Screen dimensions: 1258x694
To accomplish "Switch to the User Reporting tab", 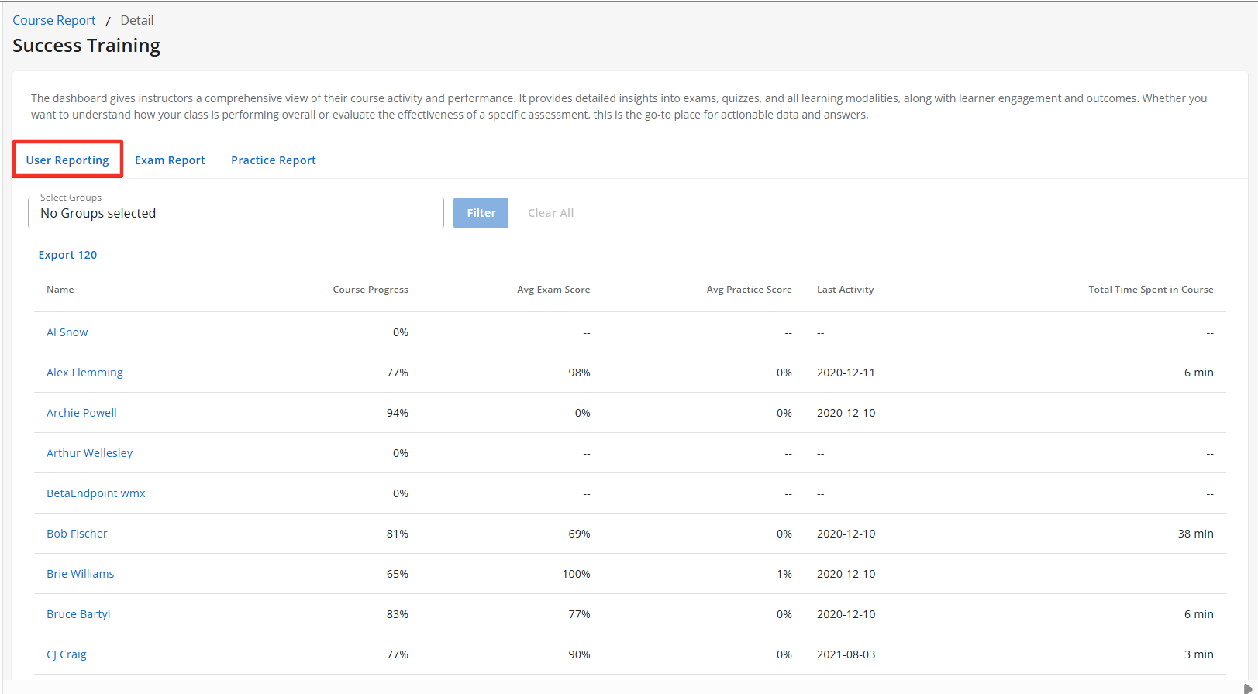I will (67, 160).
